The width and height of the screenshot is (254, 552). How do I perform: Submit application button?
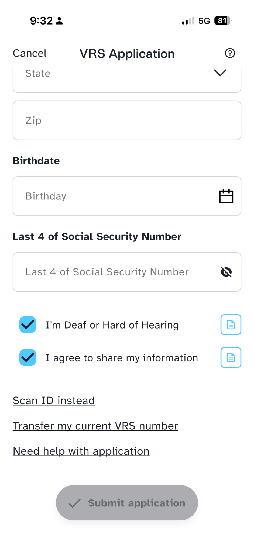coord(127,503)
